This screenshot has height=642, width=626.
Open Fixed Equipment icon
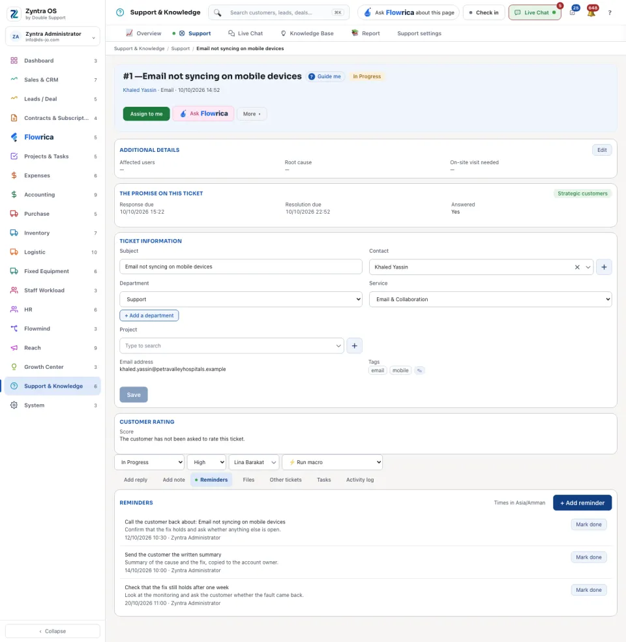pos(14,271)
